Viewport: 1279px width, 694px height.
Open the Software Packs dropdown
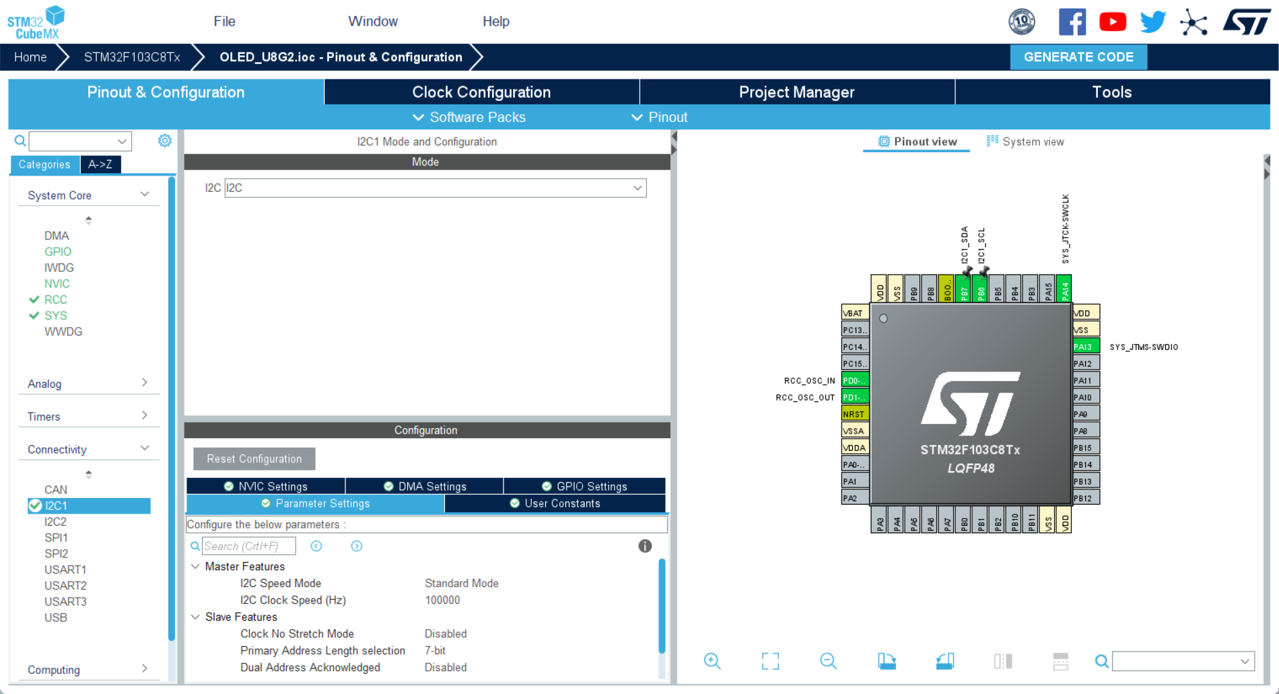pos(469,117)
